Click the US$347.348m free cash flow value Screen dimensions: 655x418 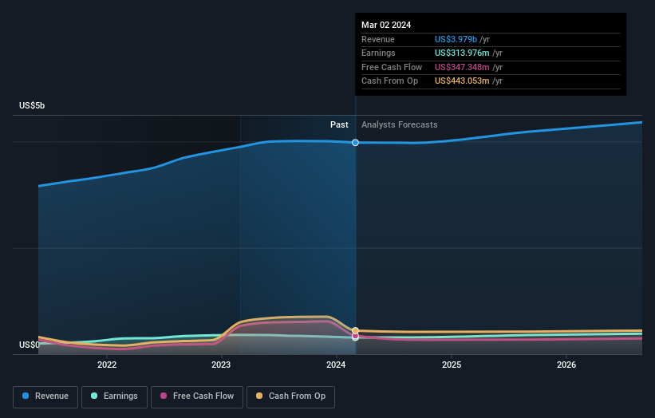click(462, 67)
